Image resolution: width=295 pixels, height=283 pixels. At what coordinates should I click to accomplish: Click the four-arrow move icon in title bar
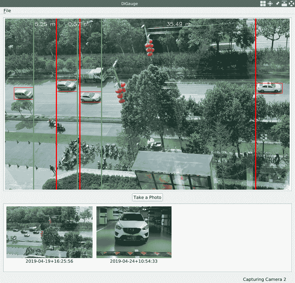click(x=270, y=4)
